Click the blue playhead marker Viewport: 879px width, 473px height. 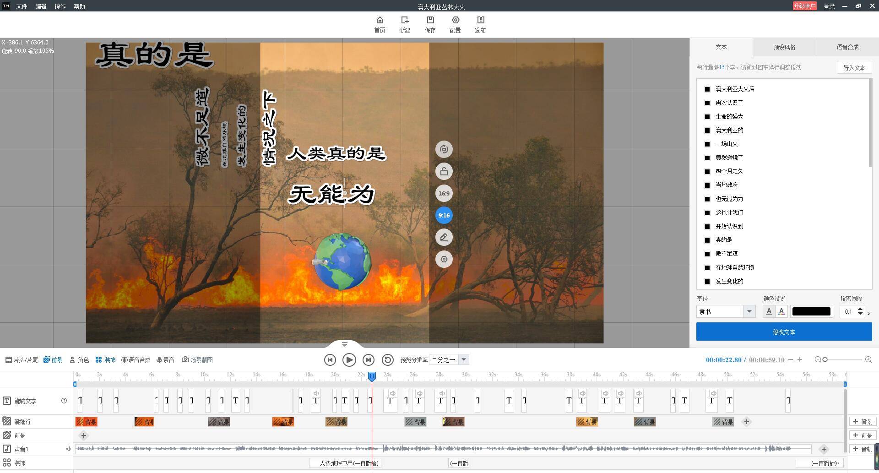[372, 376]
